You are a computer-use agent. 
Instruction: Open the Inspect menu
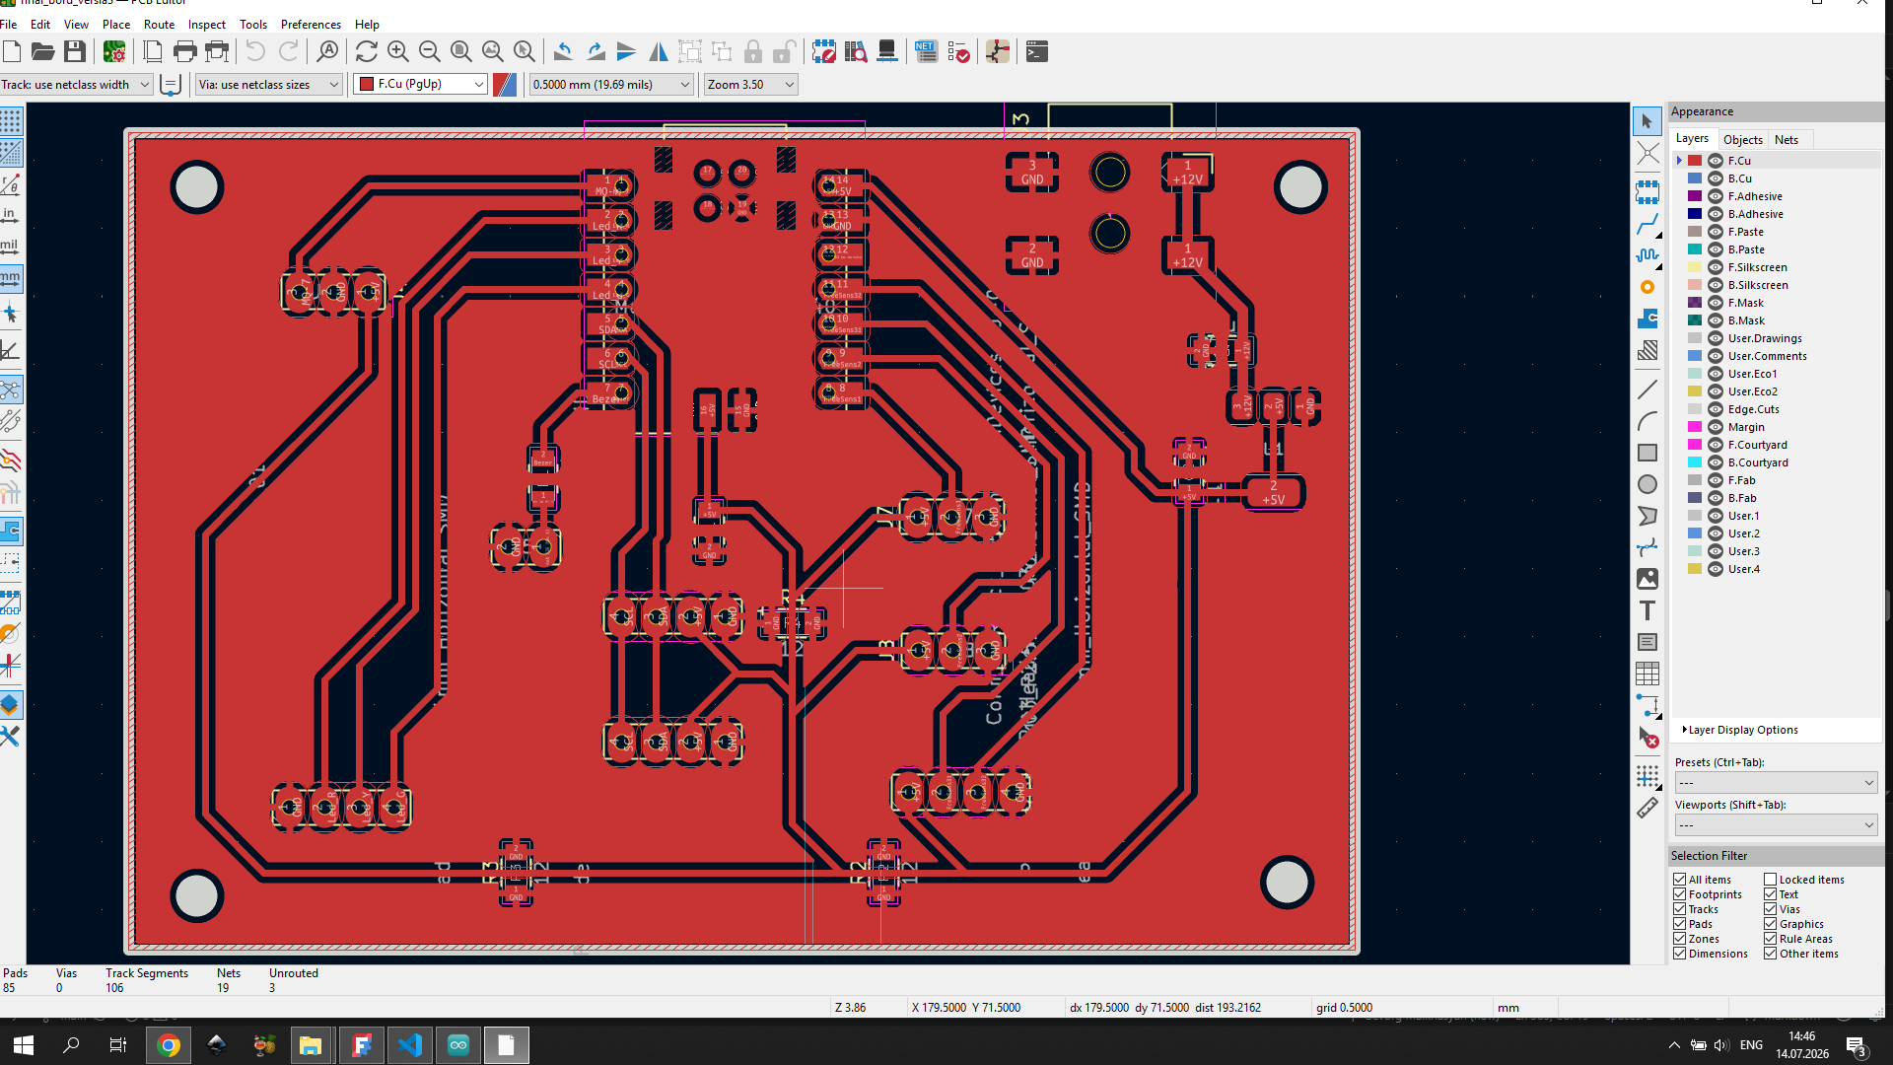pos(207,25)
